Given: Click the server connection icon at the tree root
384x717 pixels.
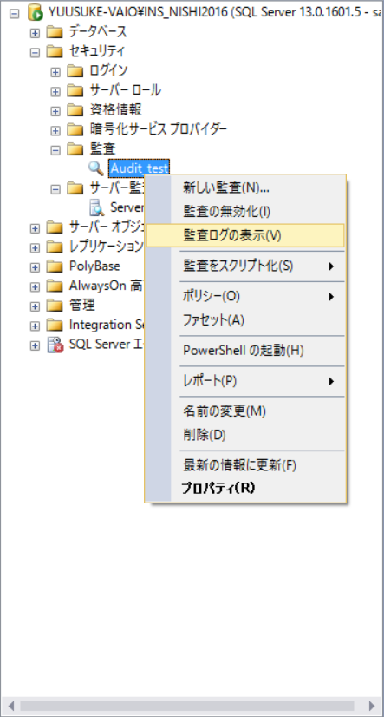Looking at the screenshot, I should click(35, 12).
